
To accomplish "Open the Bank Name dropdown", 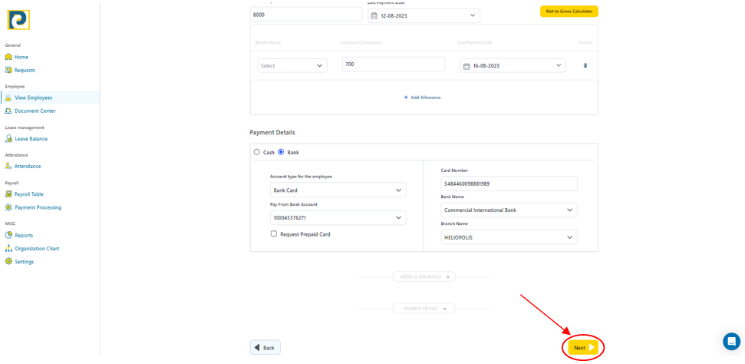I will 509,210.
